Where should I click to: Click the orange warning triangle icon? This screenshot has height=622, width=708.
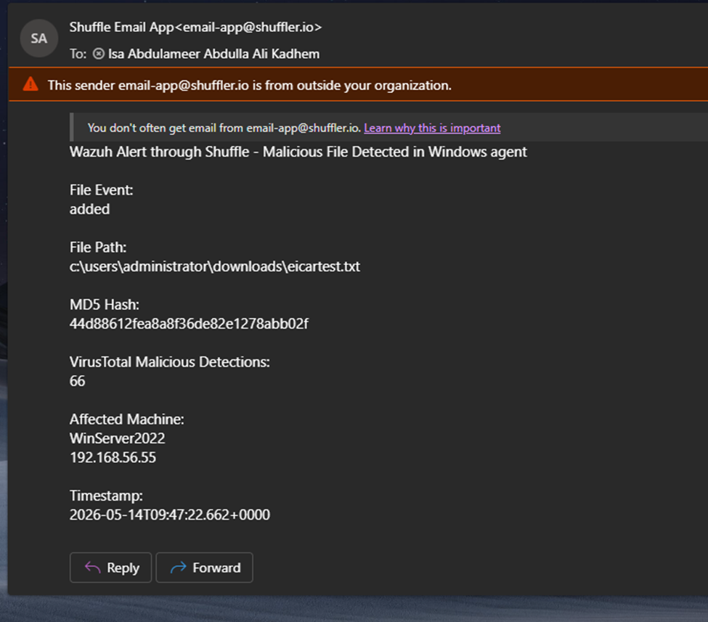click(30, 84)
